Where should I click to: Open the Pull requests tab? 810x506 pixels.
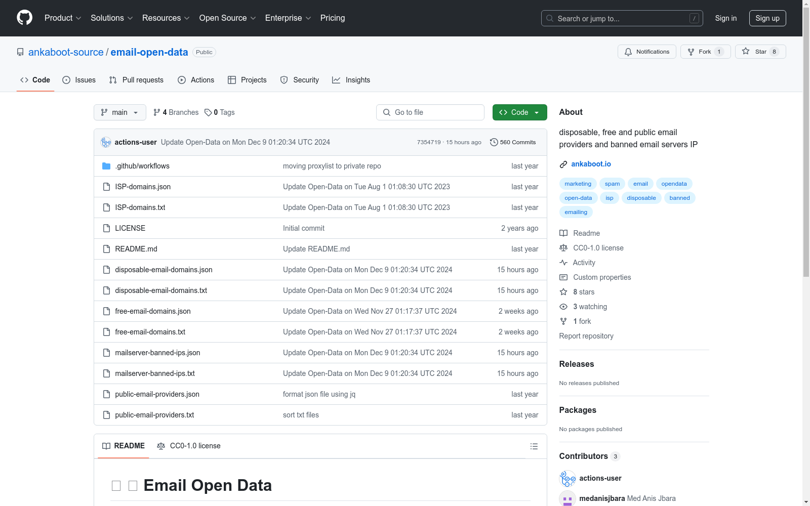[136, 80]
